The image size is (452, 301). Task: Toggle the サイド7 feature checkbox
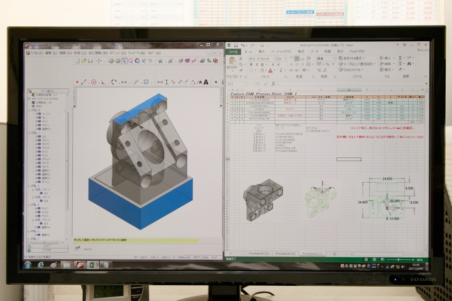pos(36,209)
